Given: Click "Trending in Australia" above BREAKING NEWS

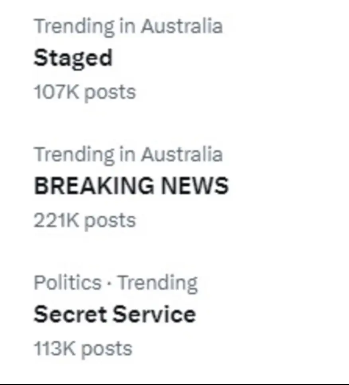Looking at the screenshot, I should pyautogui.click(x=128, y=154).
